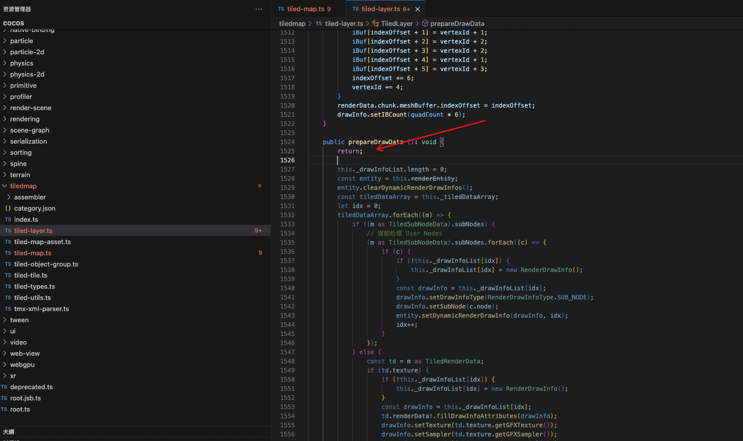743x441 pixels.
Task: Expand the video folder
Action: point(135,343)
